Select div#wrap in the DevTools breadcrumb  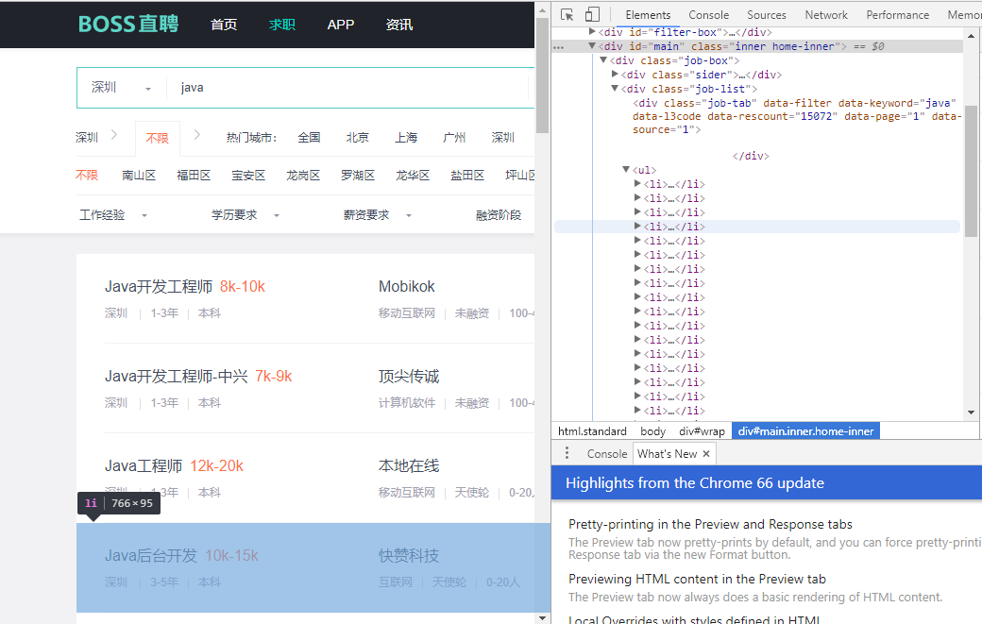pos(702,431)
